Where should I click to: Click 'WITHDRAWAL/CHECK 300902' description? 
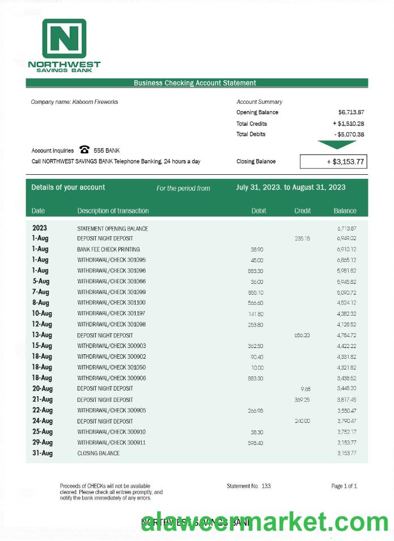point(112,357)
